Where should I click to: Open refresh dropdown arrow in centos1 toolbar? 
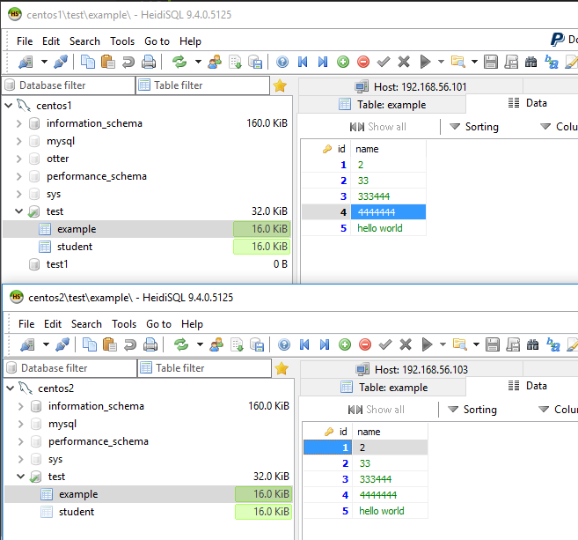point(198,62)
